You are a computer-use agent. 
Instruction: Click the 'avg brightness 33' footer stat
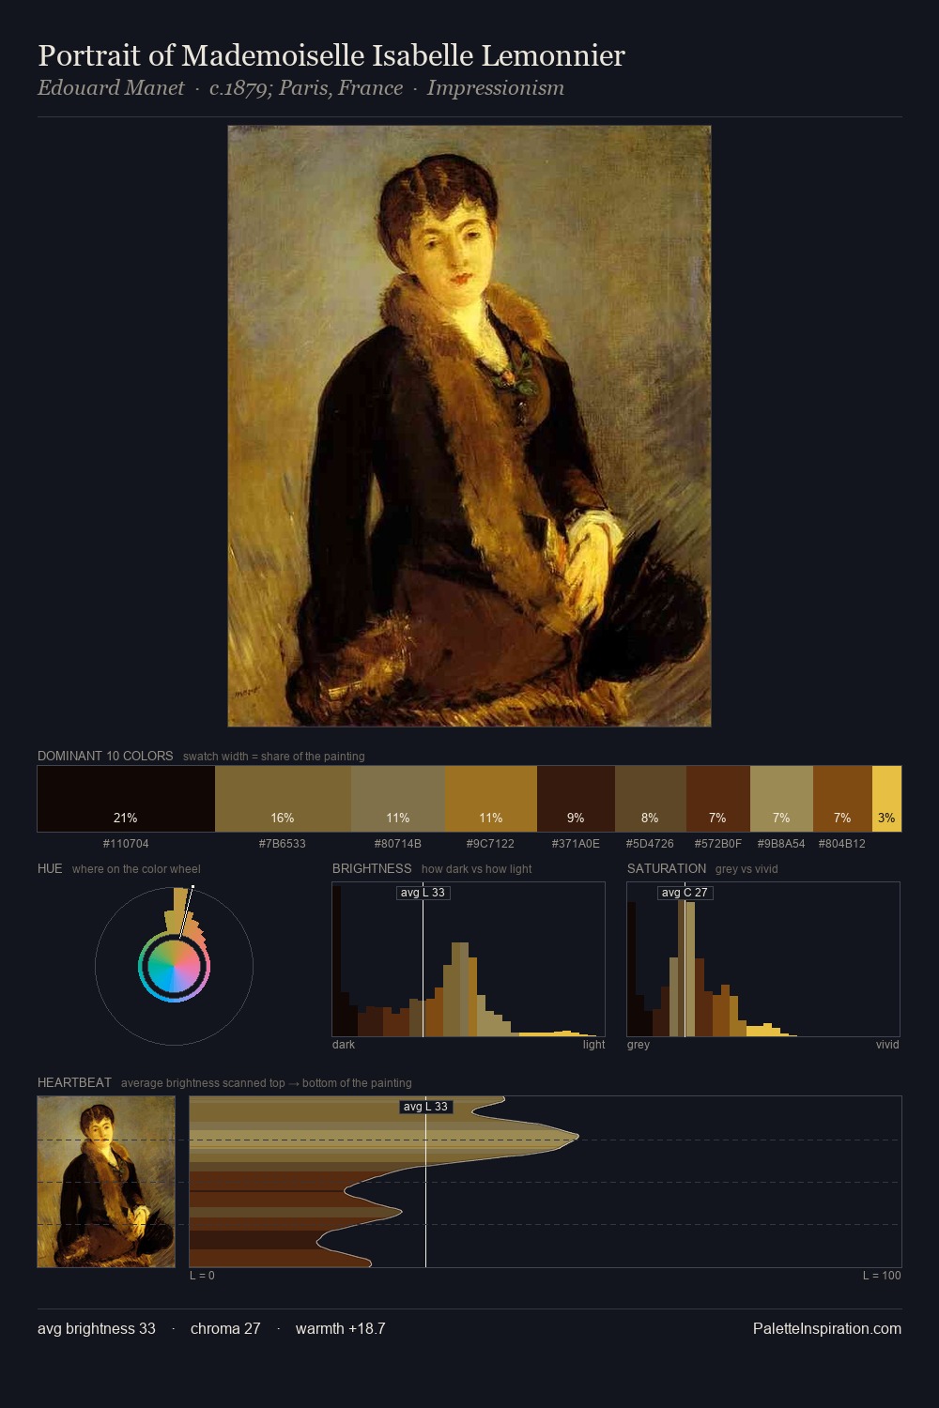(x=97, y=1329)
